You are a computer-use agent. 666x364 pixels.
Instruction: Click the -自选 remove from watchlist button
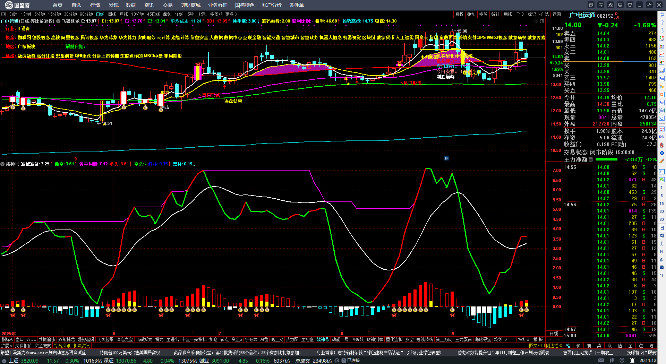tap(544, 14)
